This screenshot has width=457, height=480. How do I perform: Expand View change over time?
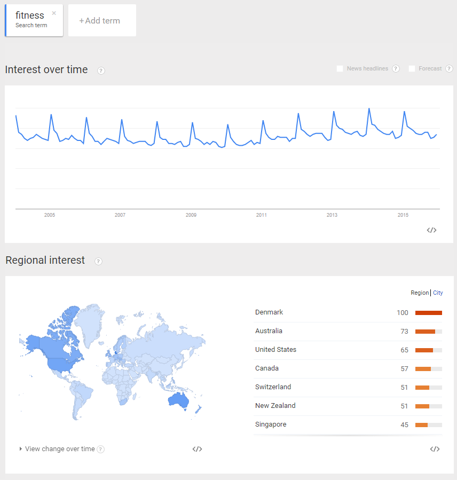pyautogui.click(x=57, y=449)
